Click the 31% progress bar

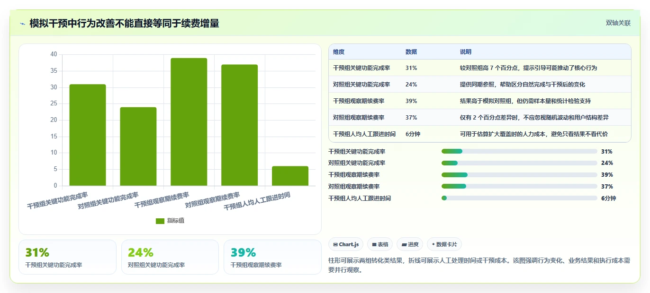click(519, 151)
